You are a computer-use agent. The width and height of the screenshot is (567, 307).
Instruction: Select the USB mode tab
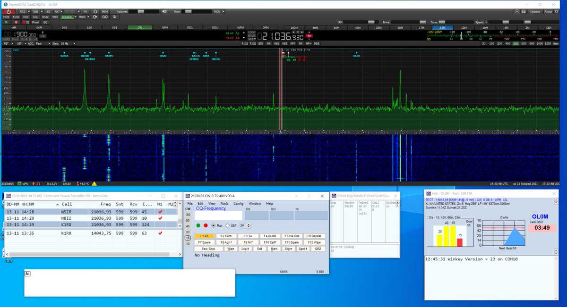pyautogui.click(x=114, y=27)
